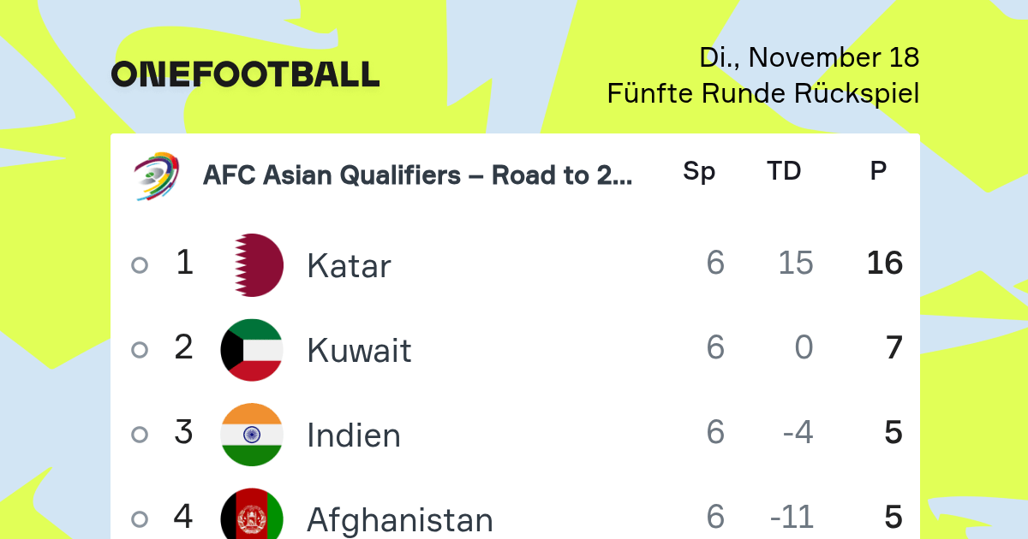
Task: Select the circle marker beside rank 2
Action: (140, 350)
